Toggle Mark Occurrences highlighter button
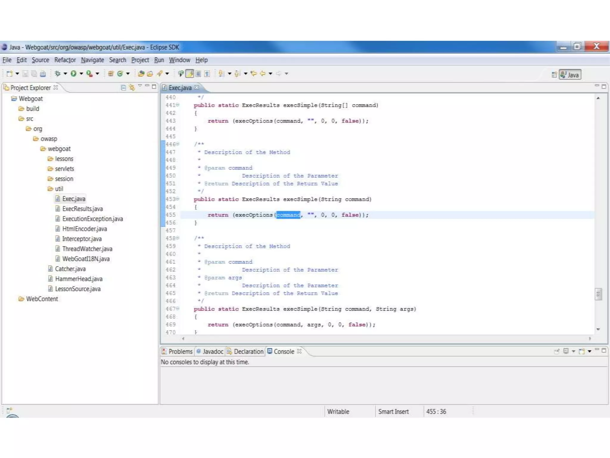The width and height of the screenshot is (610, 458). pyautogui.click(x=190, y=73)
